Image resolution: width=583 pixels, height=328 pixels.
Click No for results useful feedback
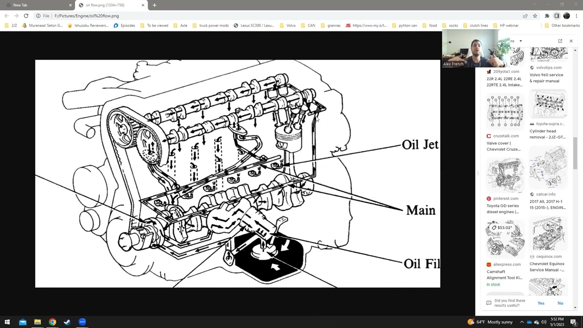(560, 303)
